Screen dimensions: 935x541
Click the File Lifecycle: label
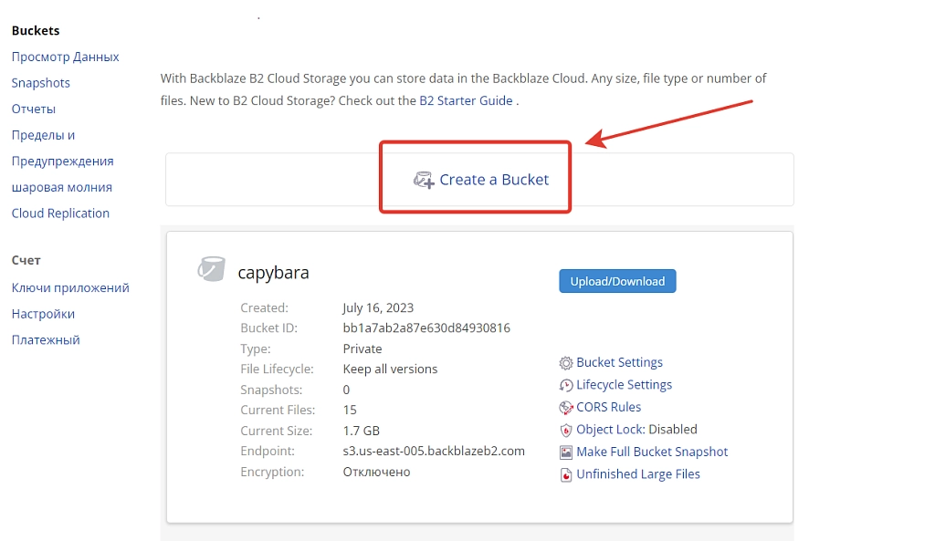pos(277,369)
